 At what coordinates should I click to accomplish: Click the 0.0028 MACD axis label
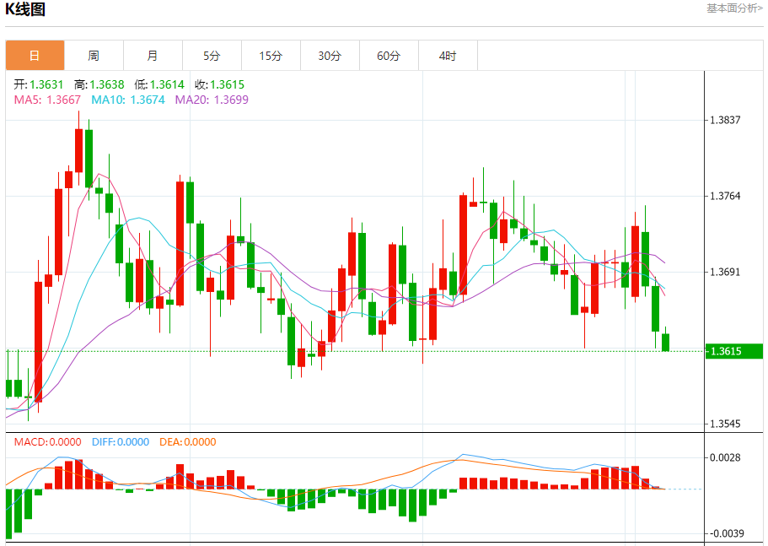coord(725,457)
